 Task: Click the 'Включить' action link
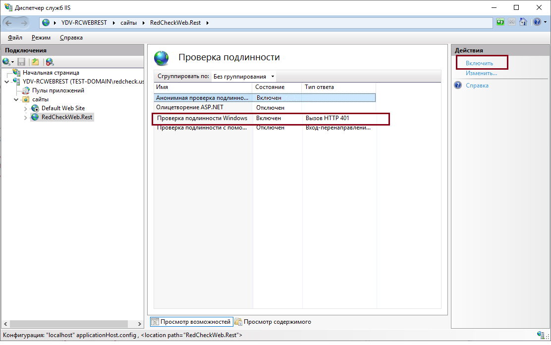coord(479,63)
